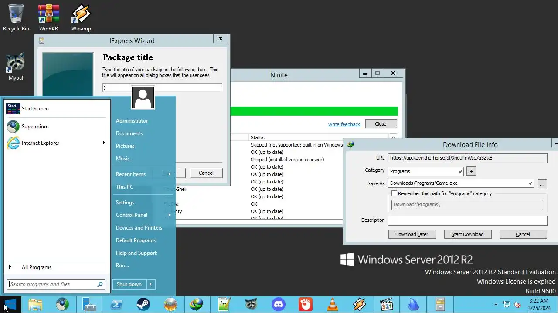Open Supermium from the taskbar

tap(62, 304)
